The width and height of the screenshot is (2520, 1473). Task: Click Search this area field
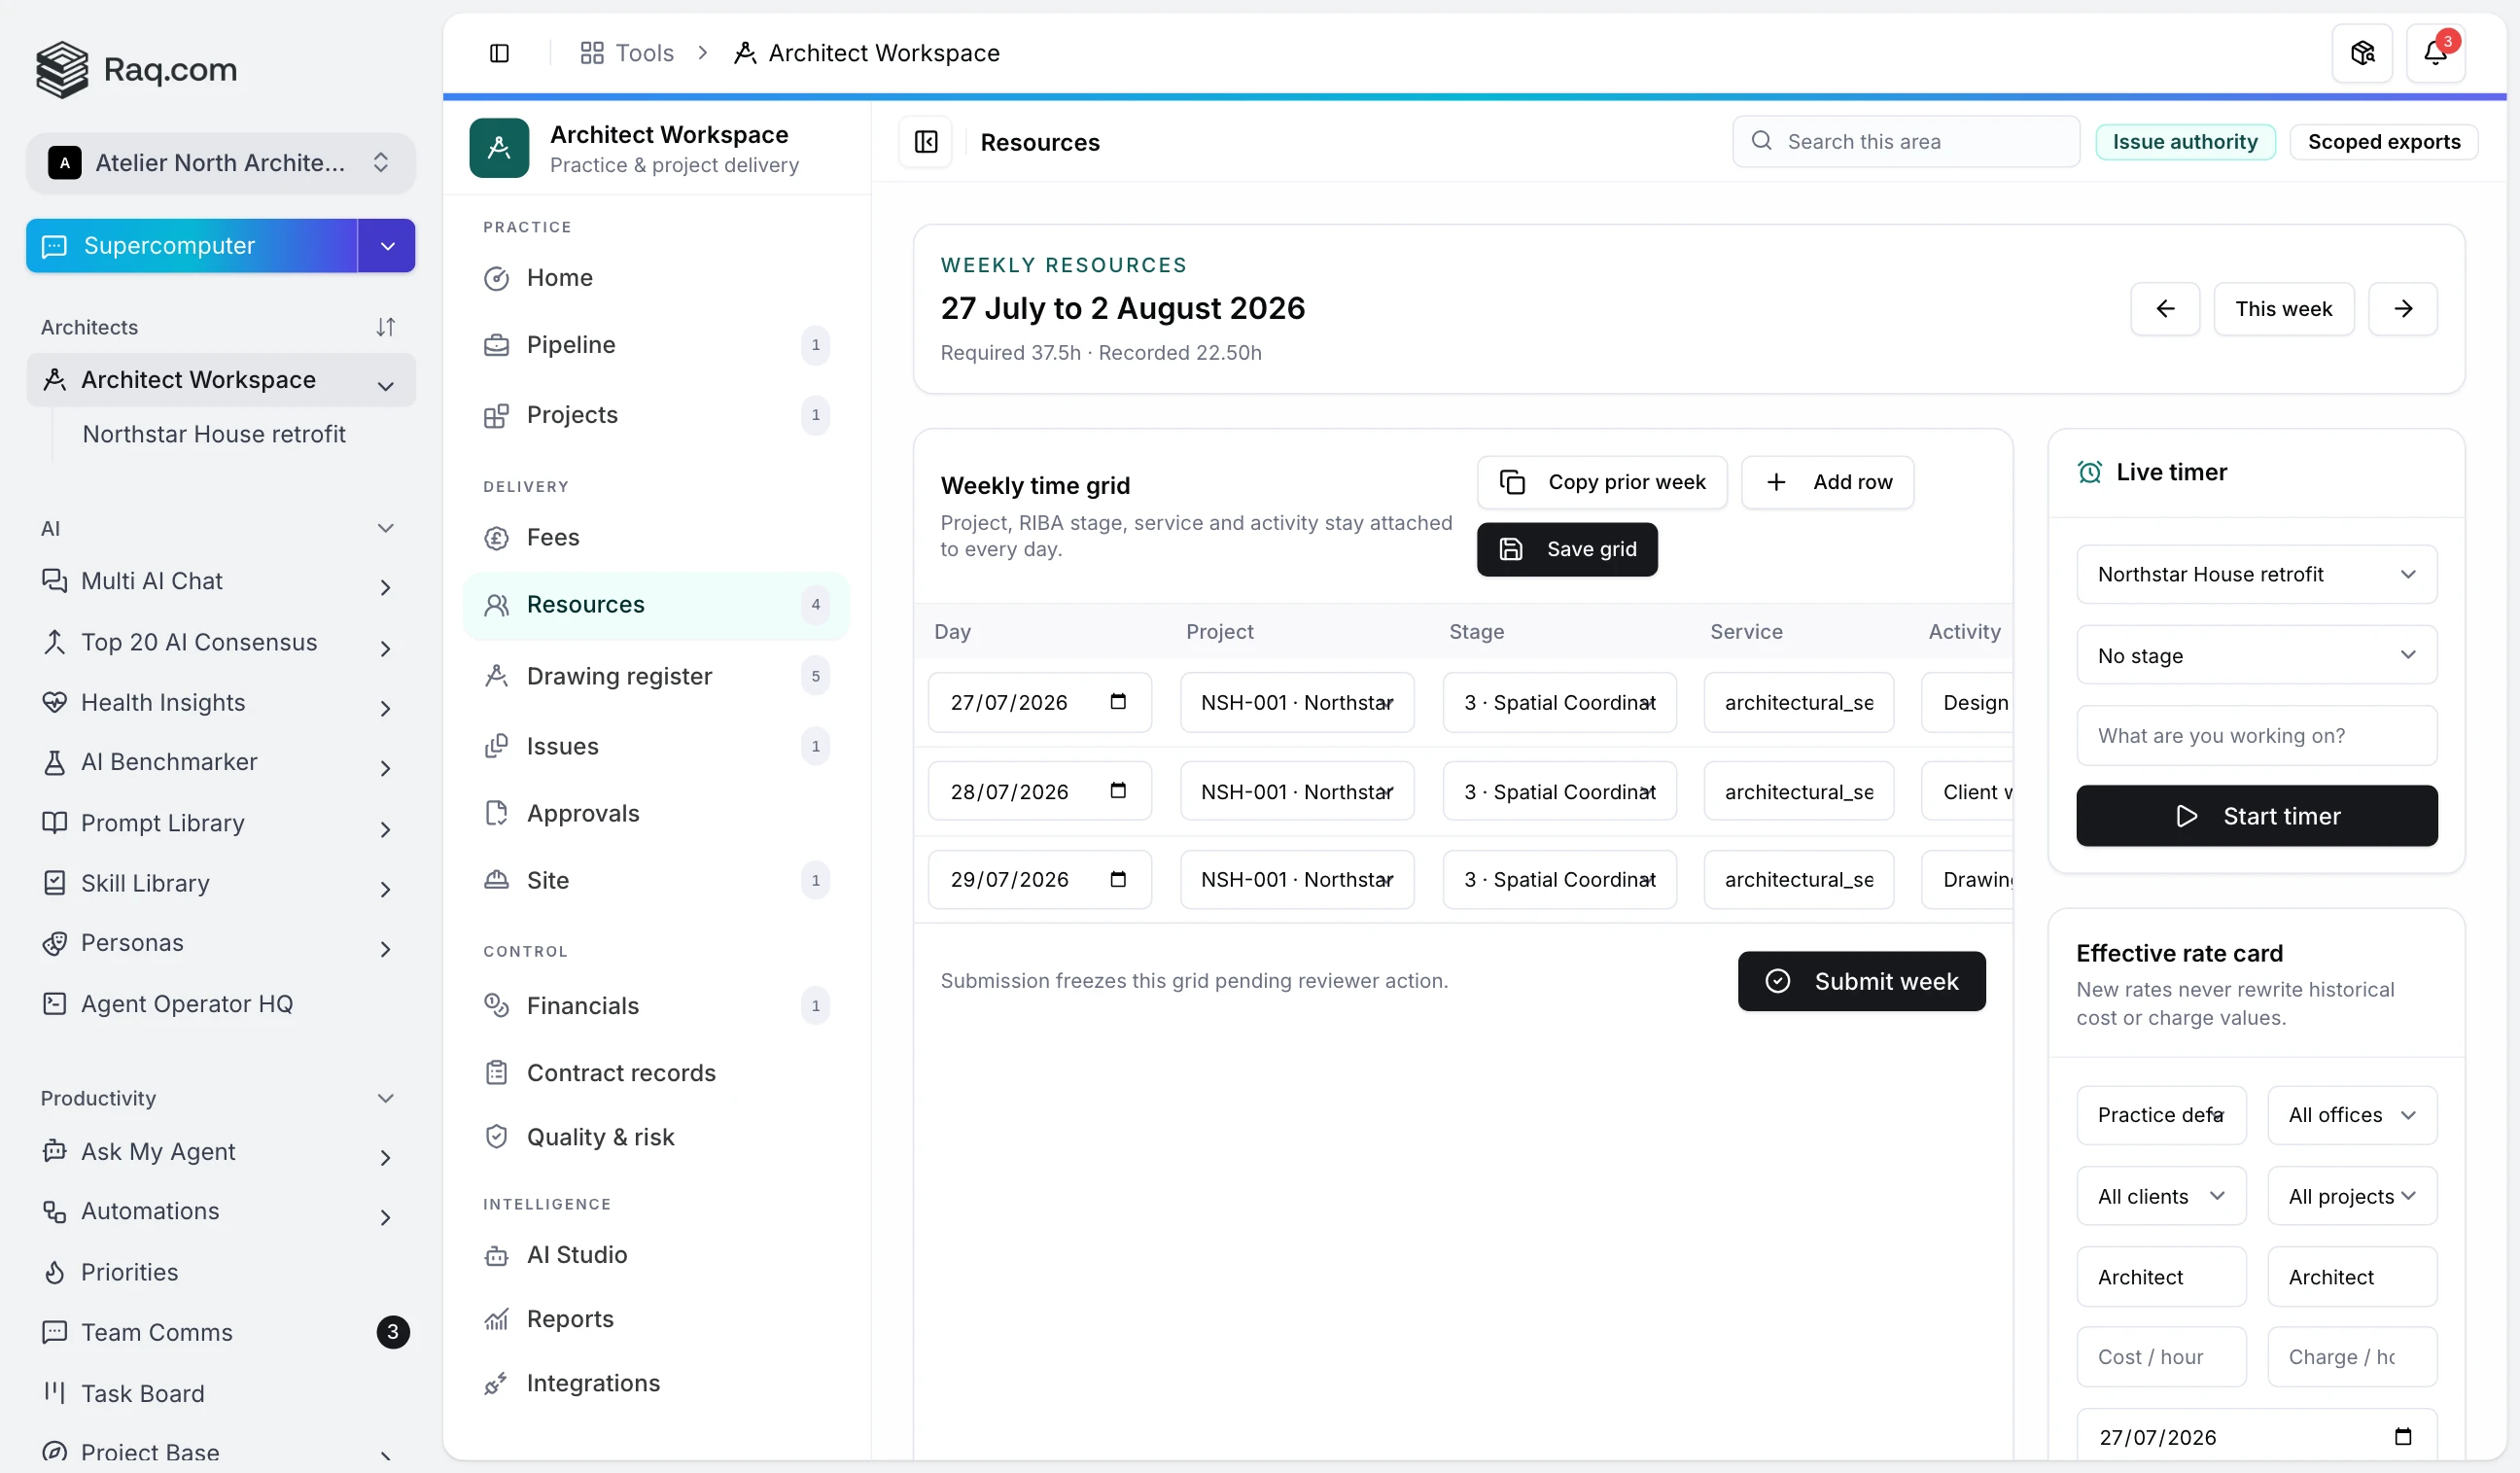click(1906, 142)
